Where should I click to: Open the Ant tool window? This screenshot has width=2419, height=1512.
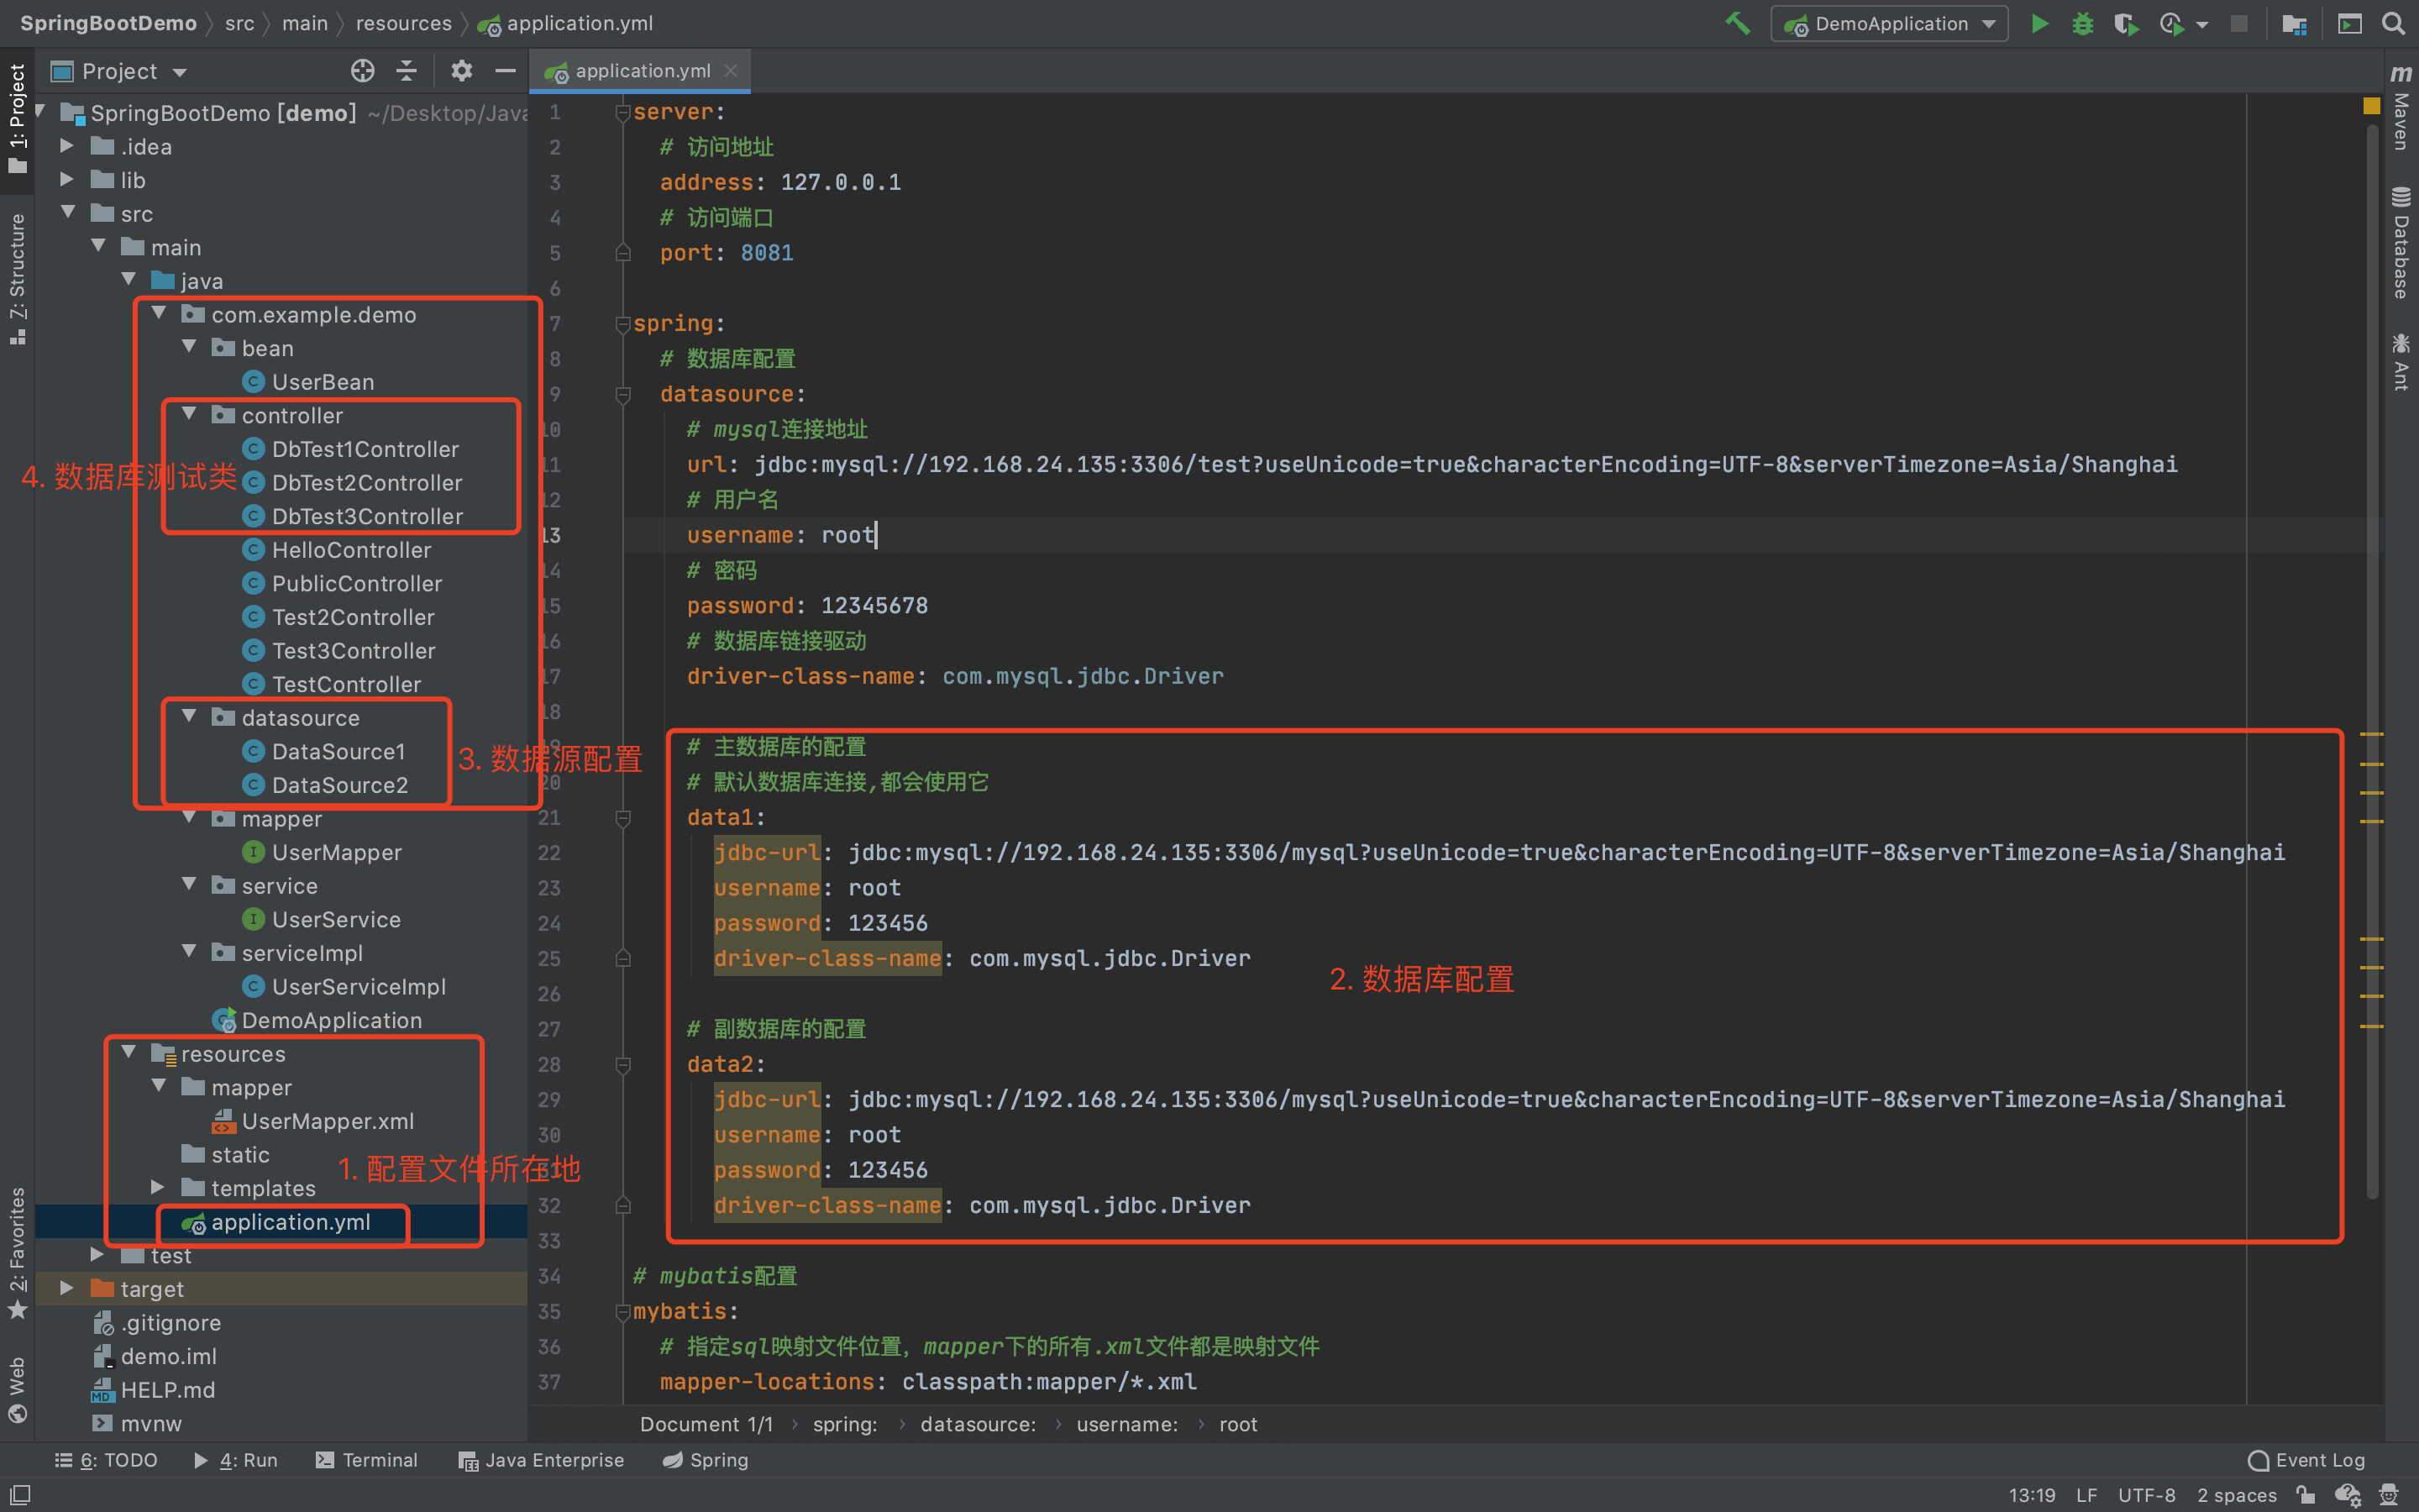click(2401, 362)
